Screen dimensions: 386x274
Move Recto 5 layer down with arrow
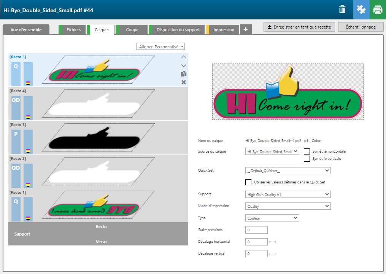(184, 65)
